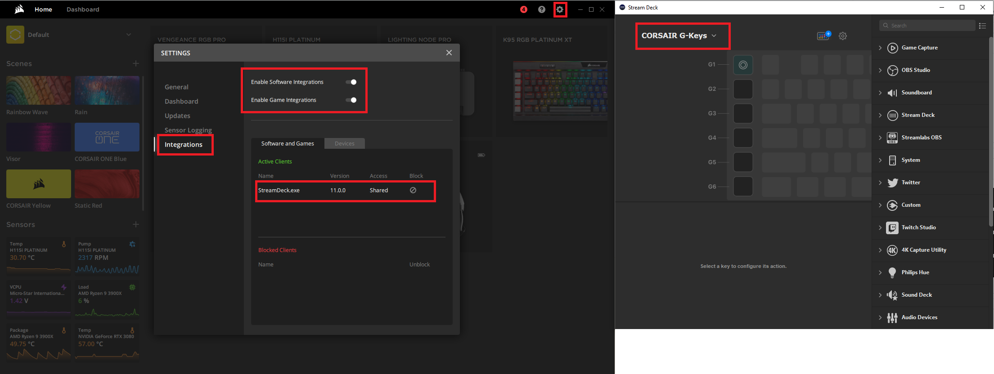Click the Corsair sails logo in iCUE
The image size is (994, 374).
19,9
